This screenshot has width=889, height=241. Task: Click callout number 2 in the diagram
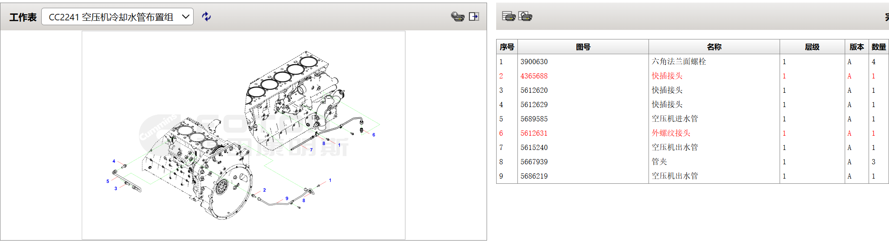point(264,190)
